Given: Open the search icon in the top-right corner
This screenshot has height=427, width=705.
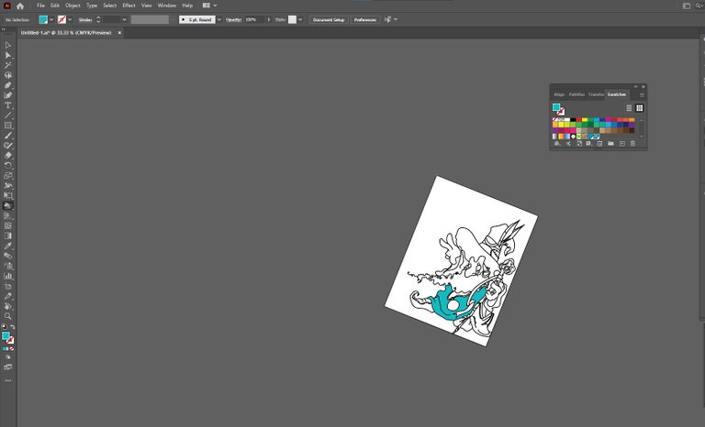Looking at the screenshot, I should tap(699, 5).
